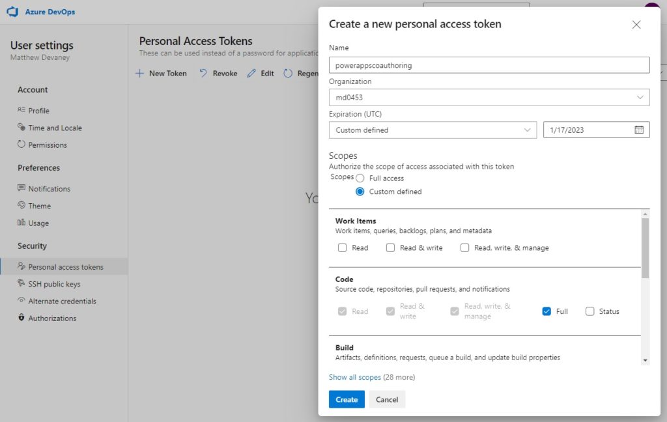Click the Profile sidebar icon
This screenshot has height=422, width=667.
pyautogui.click(x=21, y=110)
